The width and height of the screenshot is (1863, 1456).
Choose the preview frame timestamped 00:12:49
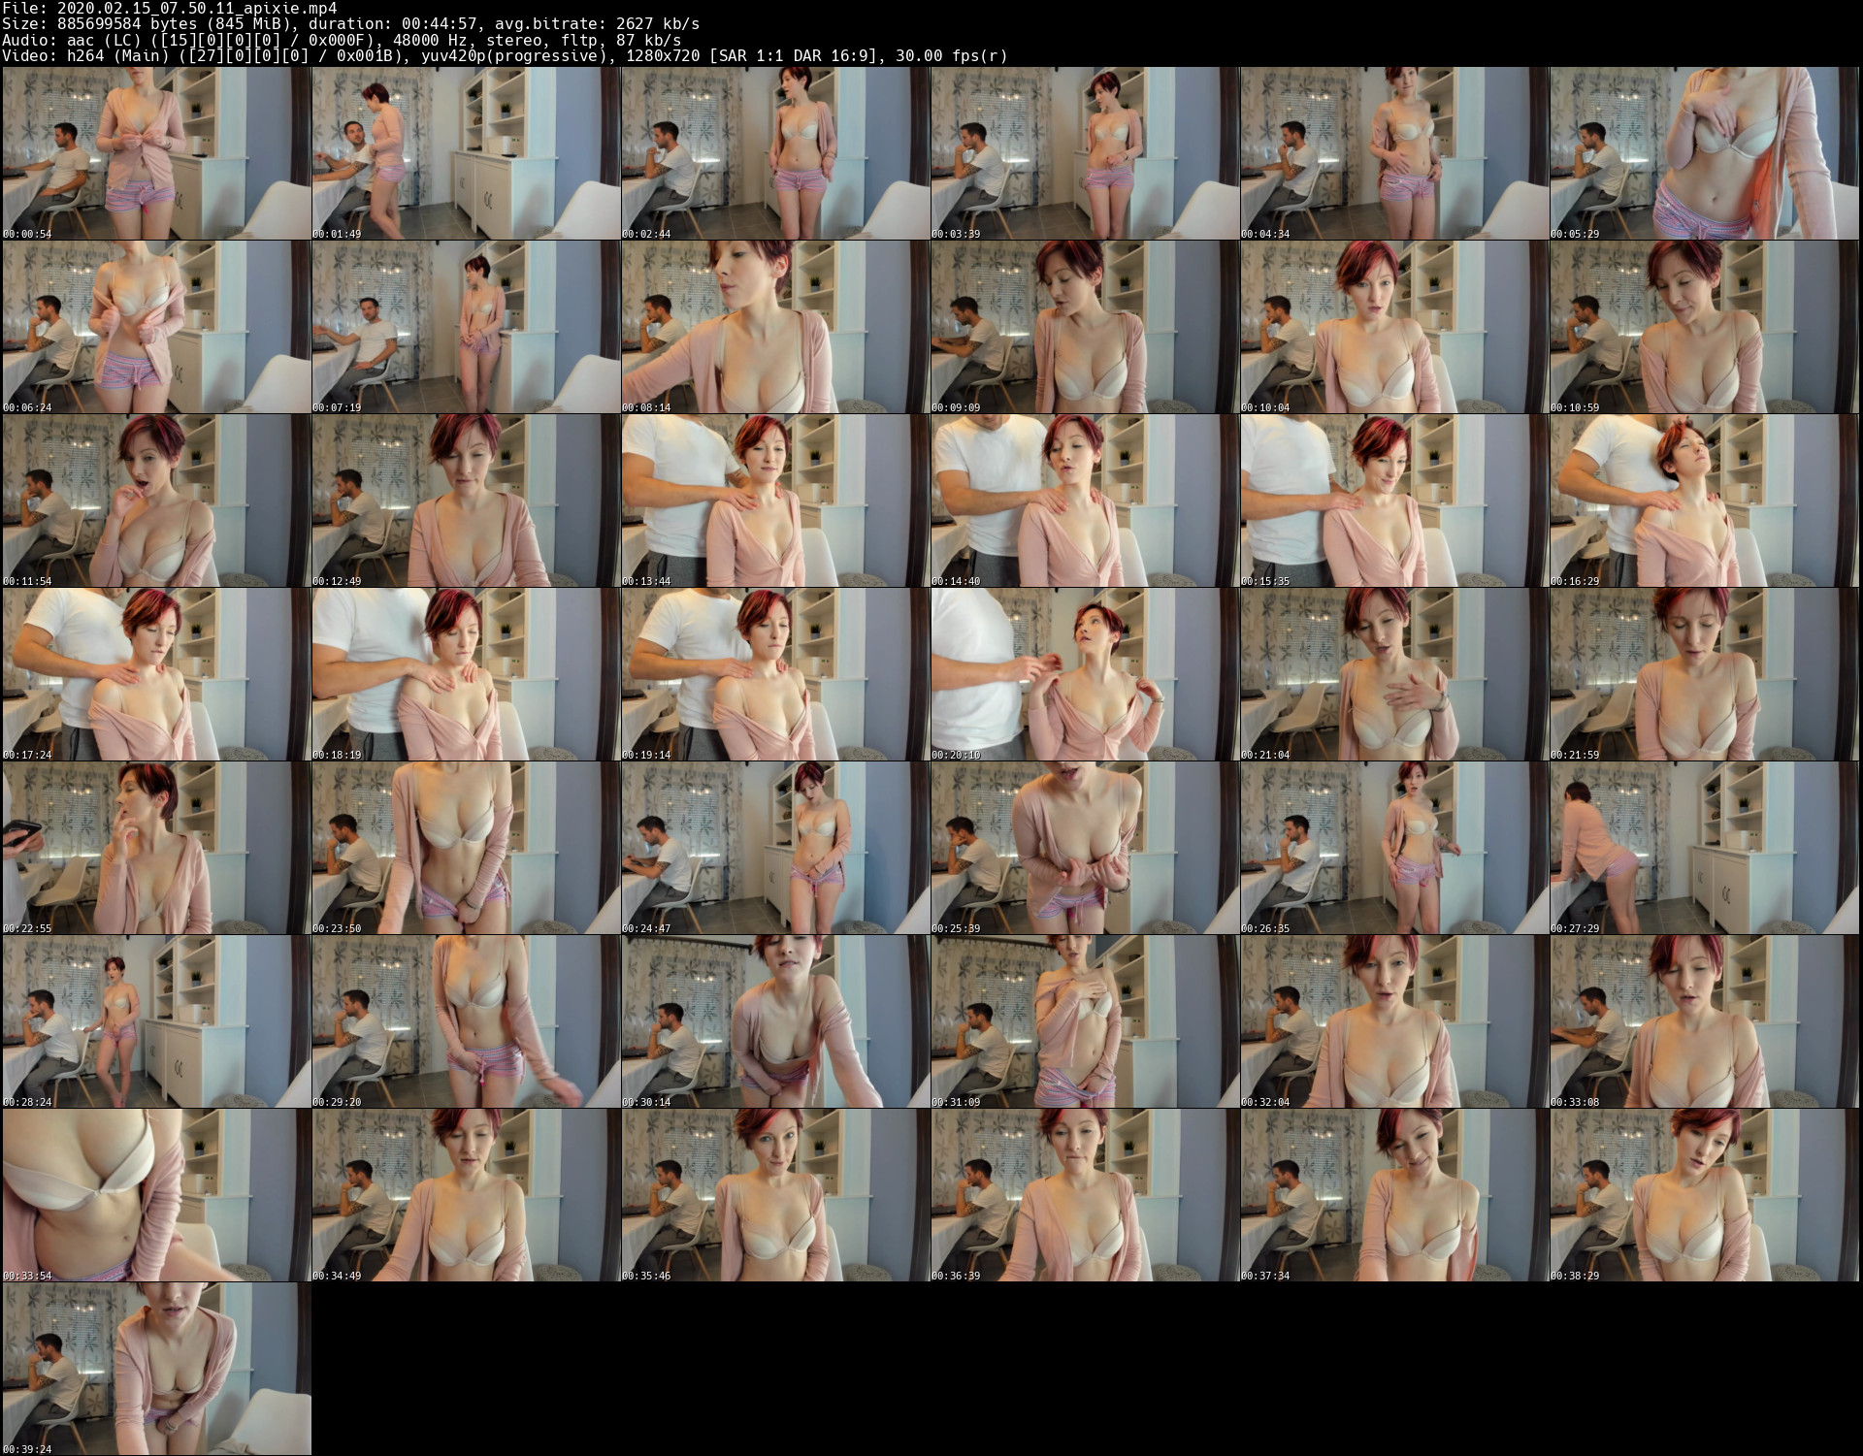point(466,501)
